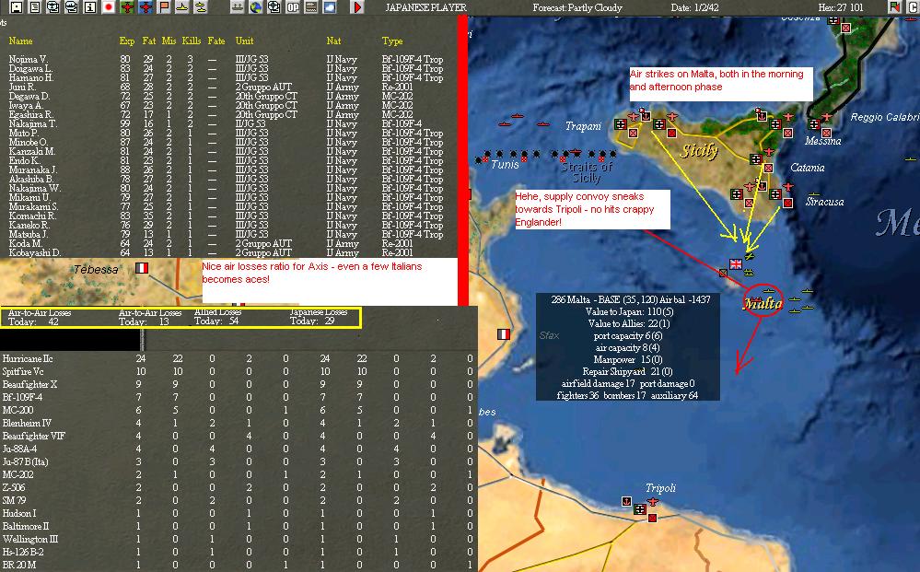Sort pilots by Unit column header
Screen dimensions: 920x572
244,41
